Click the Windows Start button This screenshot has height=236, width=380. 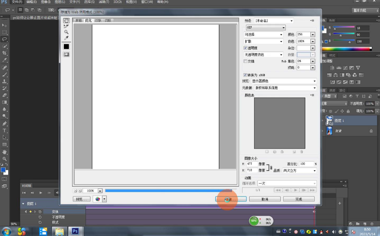click(7, 232)
